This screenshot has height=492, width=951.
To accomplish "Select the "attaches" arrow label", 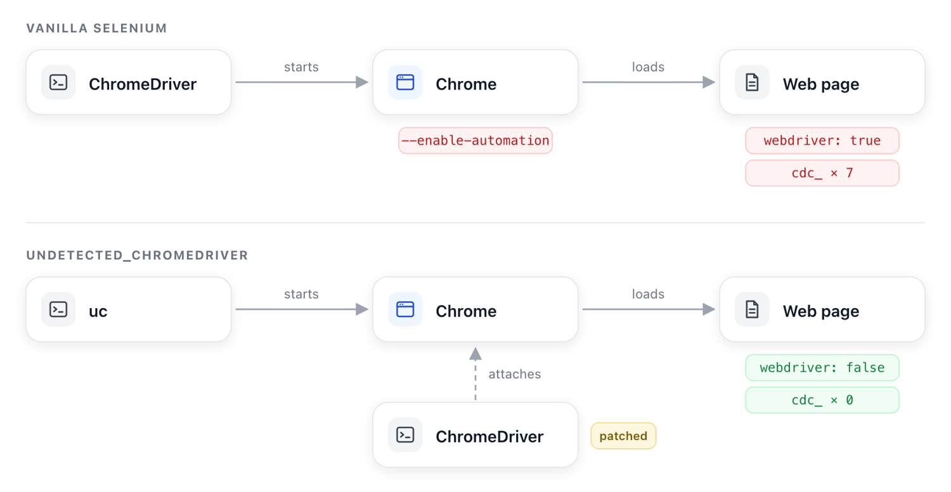I will coord(515,374).
